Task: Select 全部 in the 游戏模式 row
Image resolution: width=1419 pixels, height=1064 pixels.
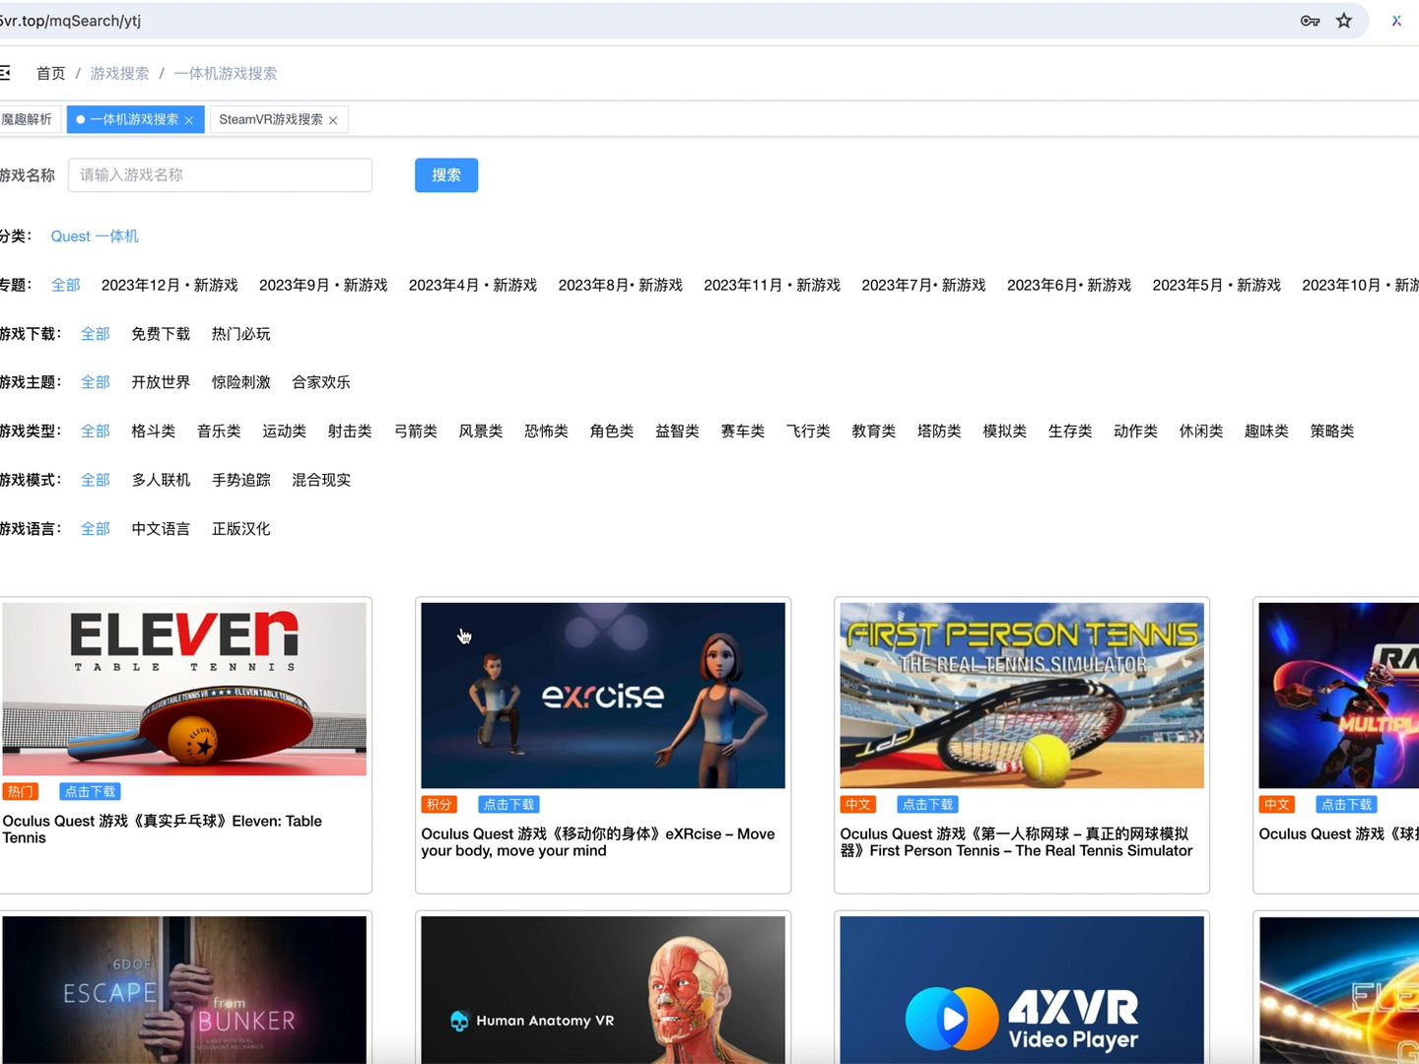Action: click(x=96, y=480)
